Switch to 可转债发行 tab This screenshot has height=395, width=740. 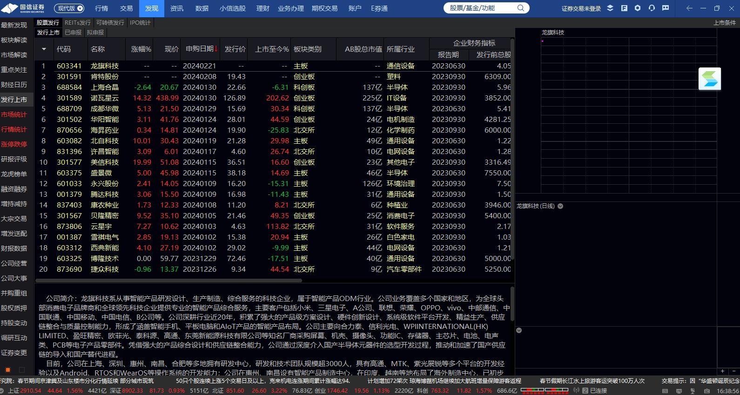pyautogui.click(x=110, y=23)
